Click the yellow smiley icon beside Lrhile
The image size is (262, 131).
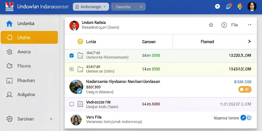[80, 42]
